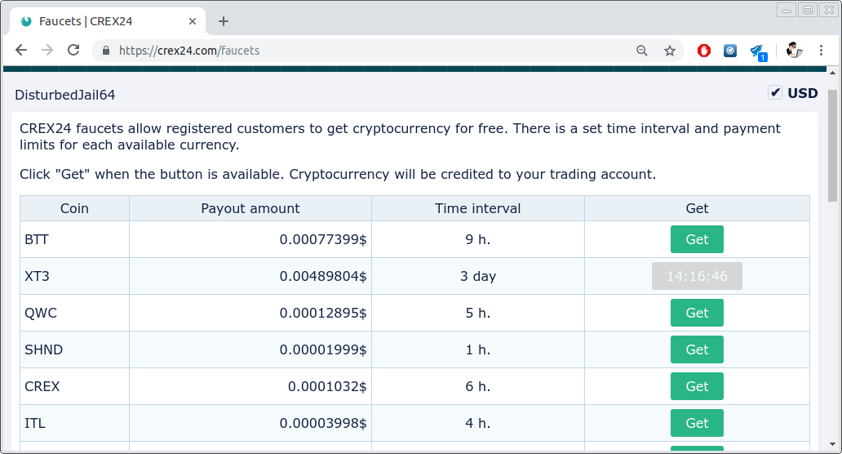
Task: Open a new browser tab
Action: click(224, 21)
